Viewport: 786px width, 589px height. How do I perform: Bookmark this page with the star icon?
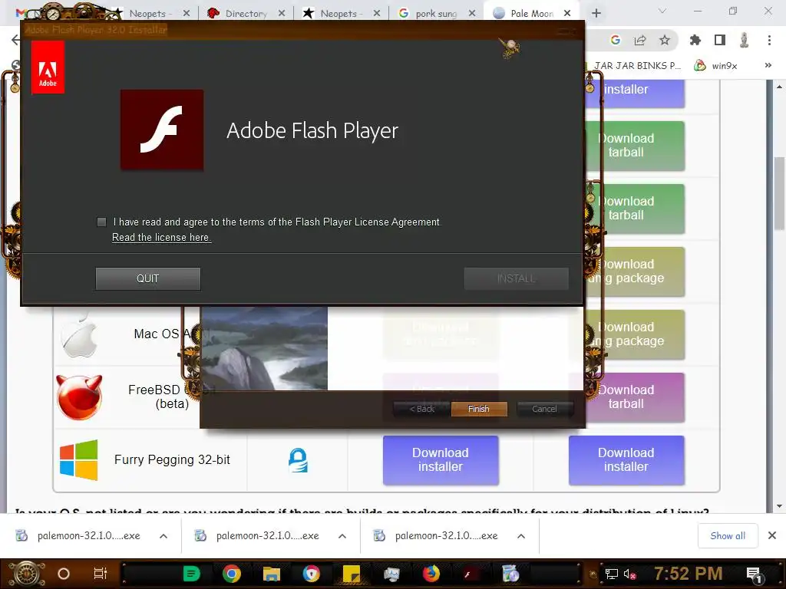click(x=665, y=40)
